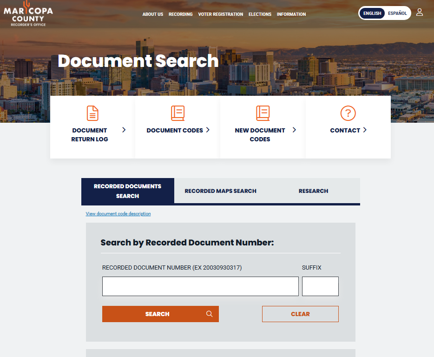Open the Elections menu item
Viewport: 434px width, 357px height.
tap(260, 14)
